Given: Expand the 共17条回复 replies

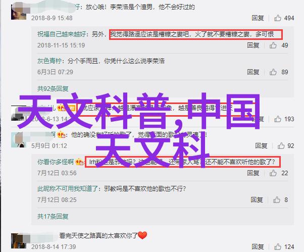Looking at the screenshot, I should (53, 216).
